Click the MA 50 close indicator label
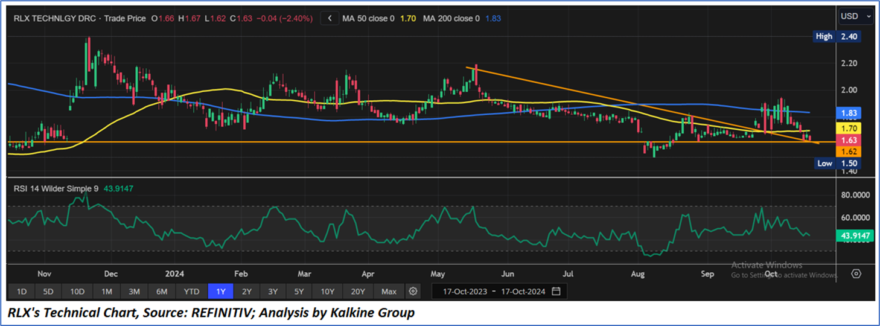 (x=368, y=19)
